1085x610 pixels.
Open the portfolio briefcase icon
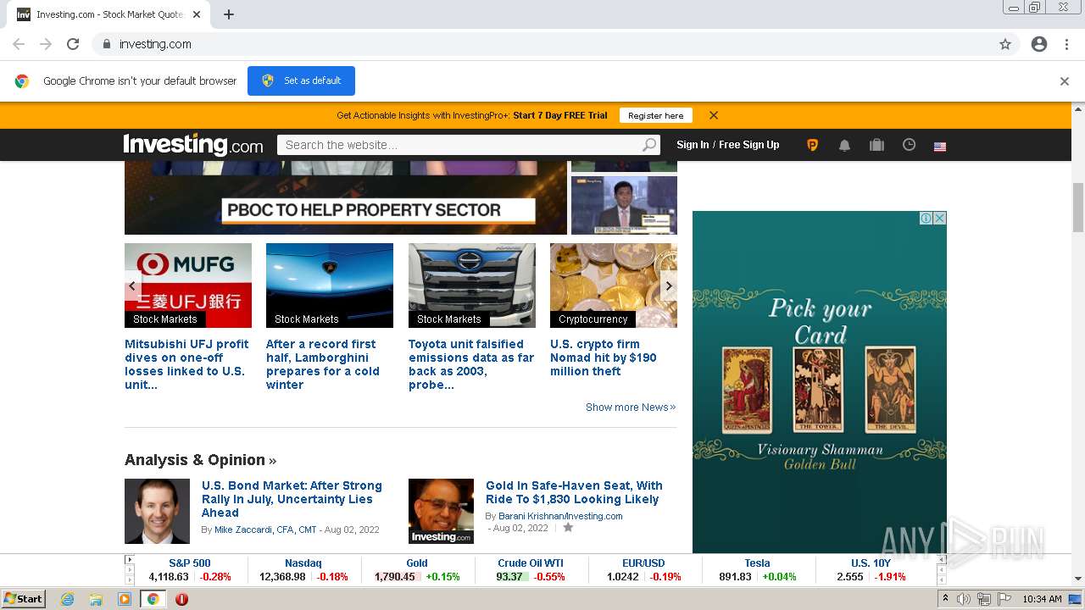click(x=876, y=145)
